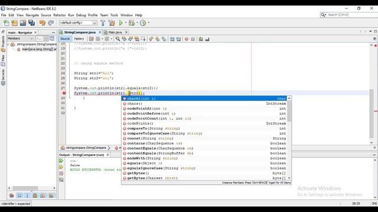
Task: Click the green Run Project icon
Action: click(x=120, y=23)
